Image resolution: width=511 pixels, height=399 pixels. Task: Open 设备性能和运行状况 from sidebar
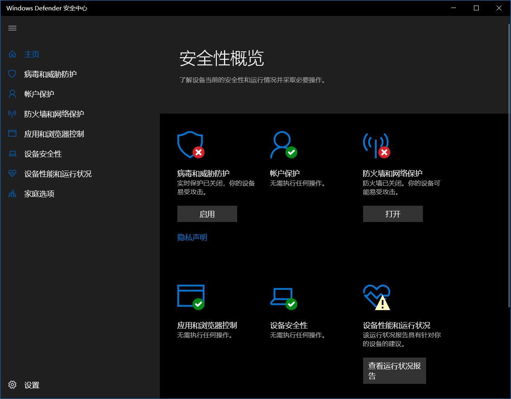pos(58,174)
